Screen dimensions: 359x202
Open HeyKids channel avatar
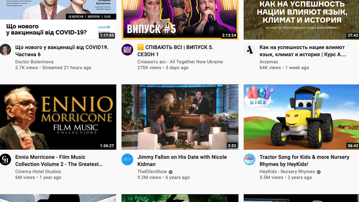(x=249, y=159)
